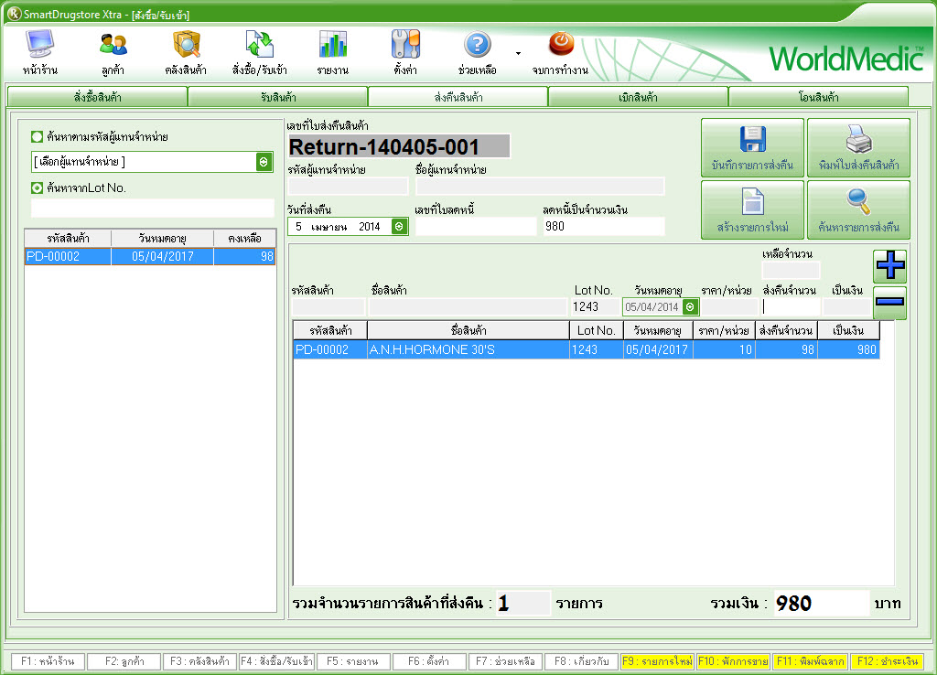
Task: Select PD-00002 row in left list
Action: pos(150,257)
